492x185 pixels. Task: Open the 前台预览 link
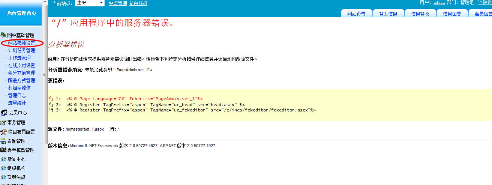tap(138, 3)
